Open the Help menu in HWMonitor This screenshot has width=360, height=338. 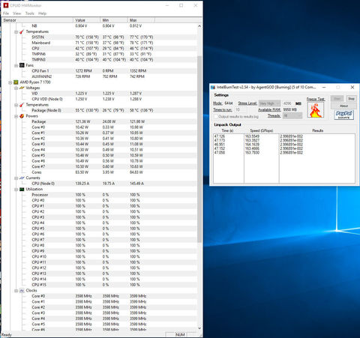(x=42, y=13)
